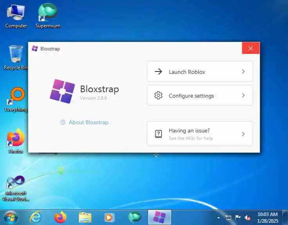Click the gear icon beside Configure settings
The image size is (288, 225).
(x=158, y=95)
